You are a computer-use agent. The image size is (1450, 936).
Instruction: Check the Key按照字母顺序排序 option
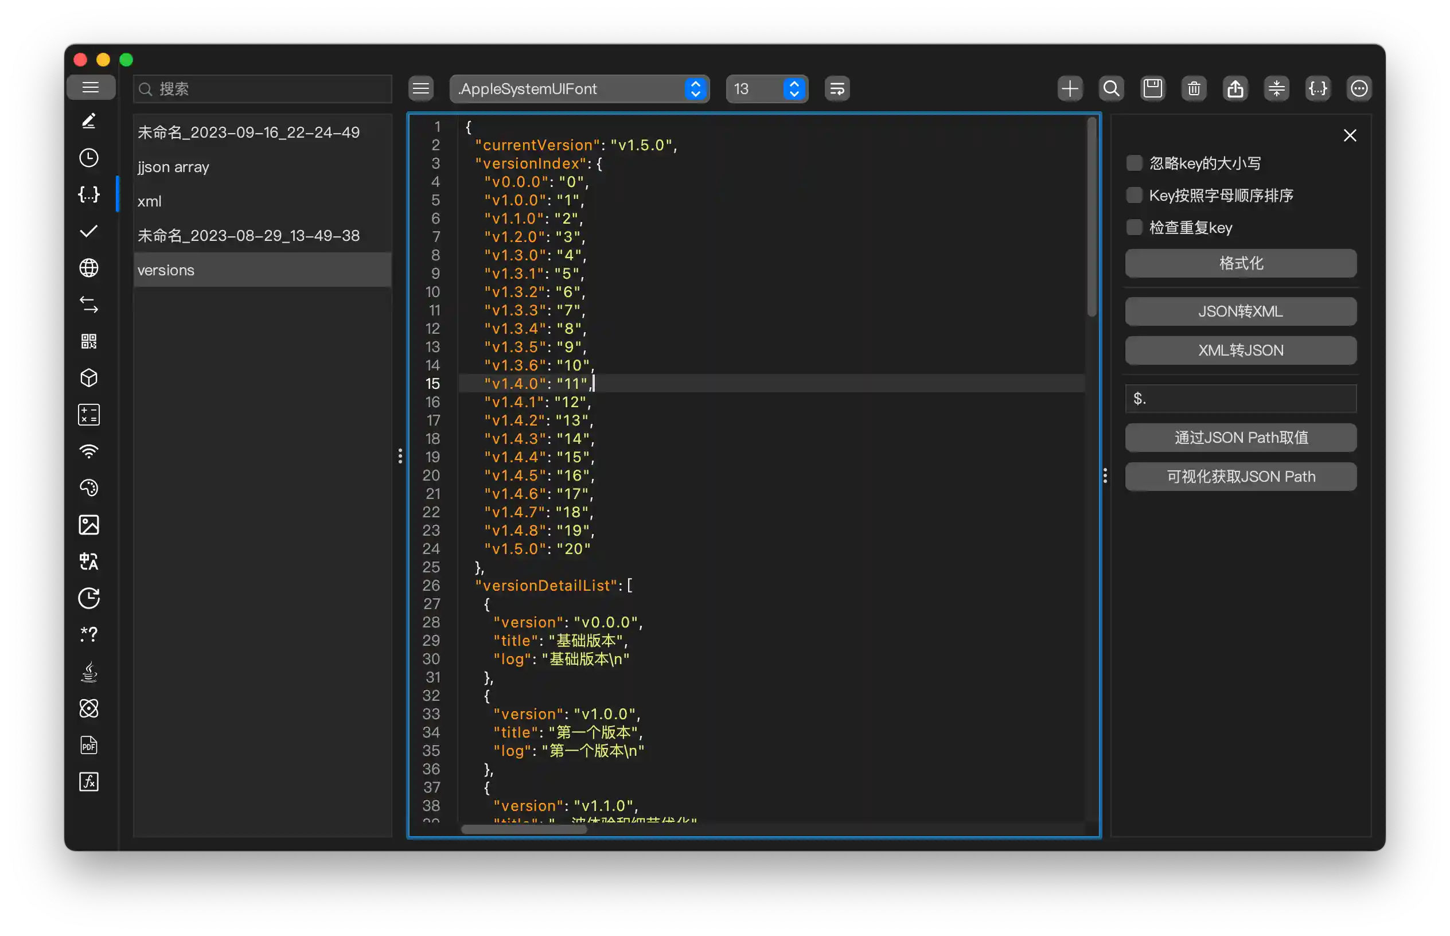point(1134,195)
